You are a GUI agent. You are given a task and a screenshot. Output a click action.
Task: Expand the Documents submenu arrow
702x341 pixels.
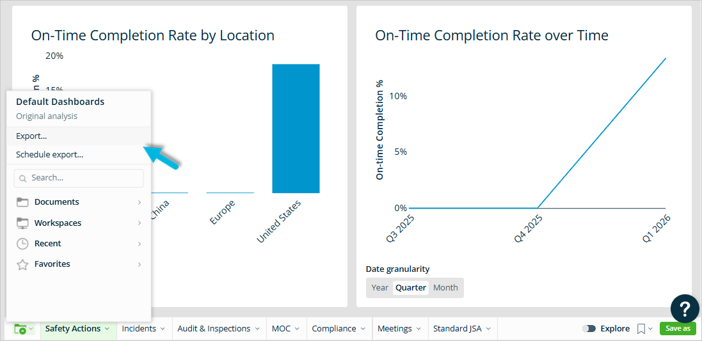[x=140, y=202]
